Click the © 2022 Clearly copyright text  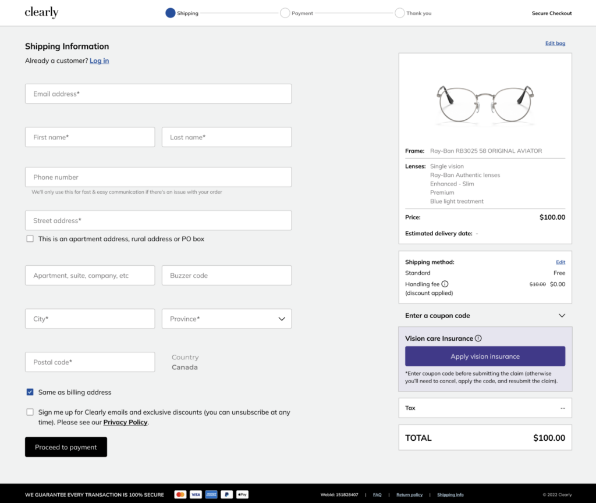557,495
